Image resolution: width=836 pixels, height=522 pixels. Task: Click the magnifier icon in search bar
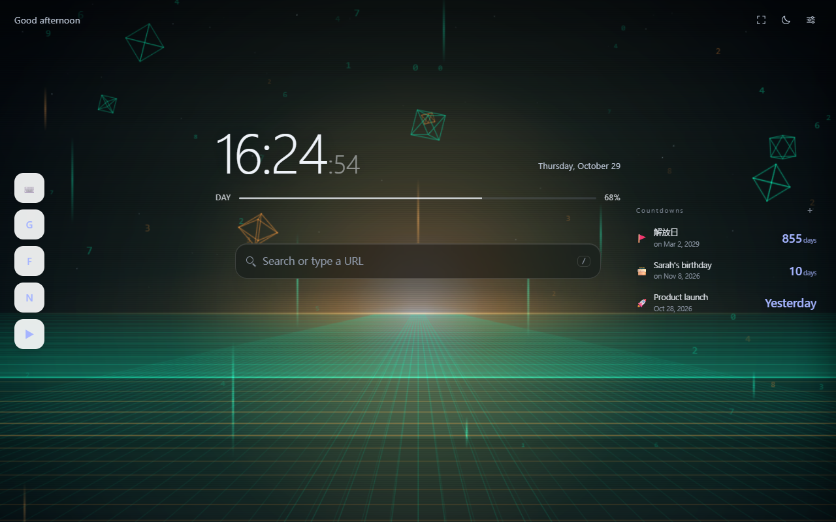[x=251, y=261]
